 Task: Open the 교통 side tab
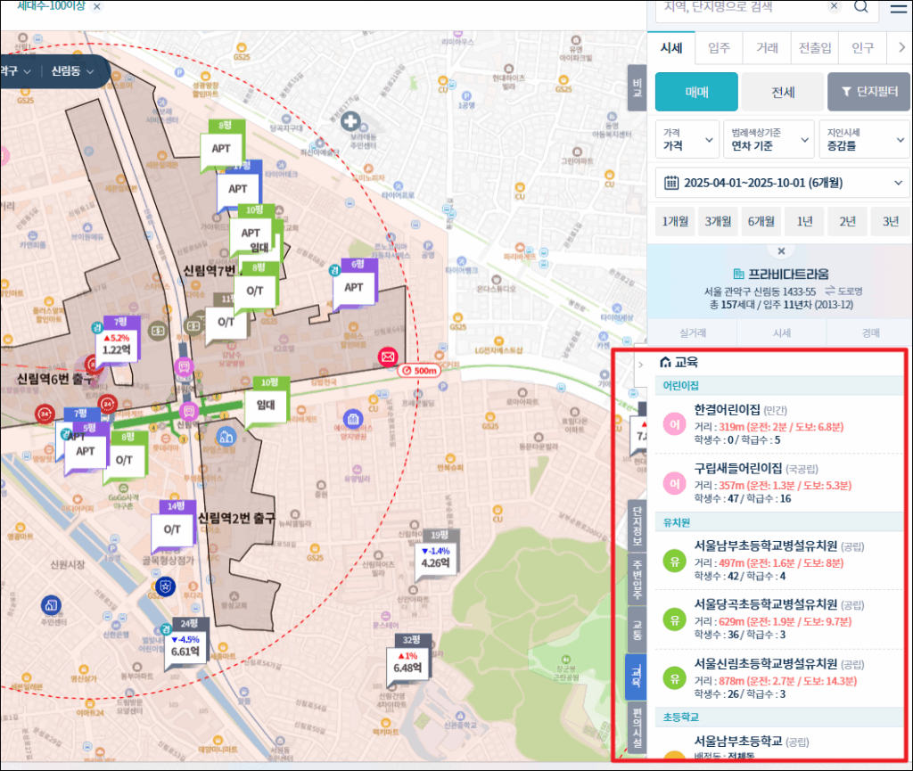pyautogui.click(x=637, y=626)
